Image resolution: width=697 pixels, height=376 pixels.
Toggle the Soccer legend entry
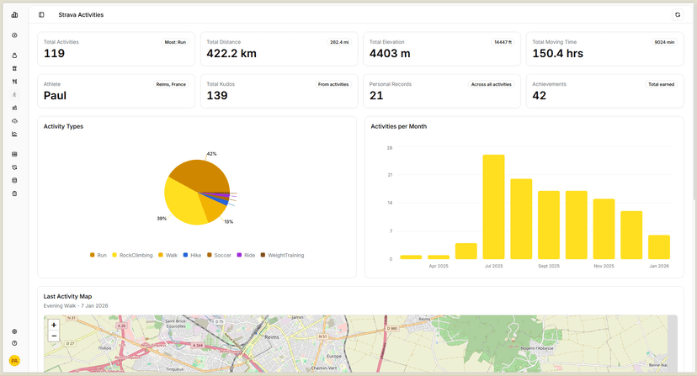pos(219,255)
